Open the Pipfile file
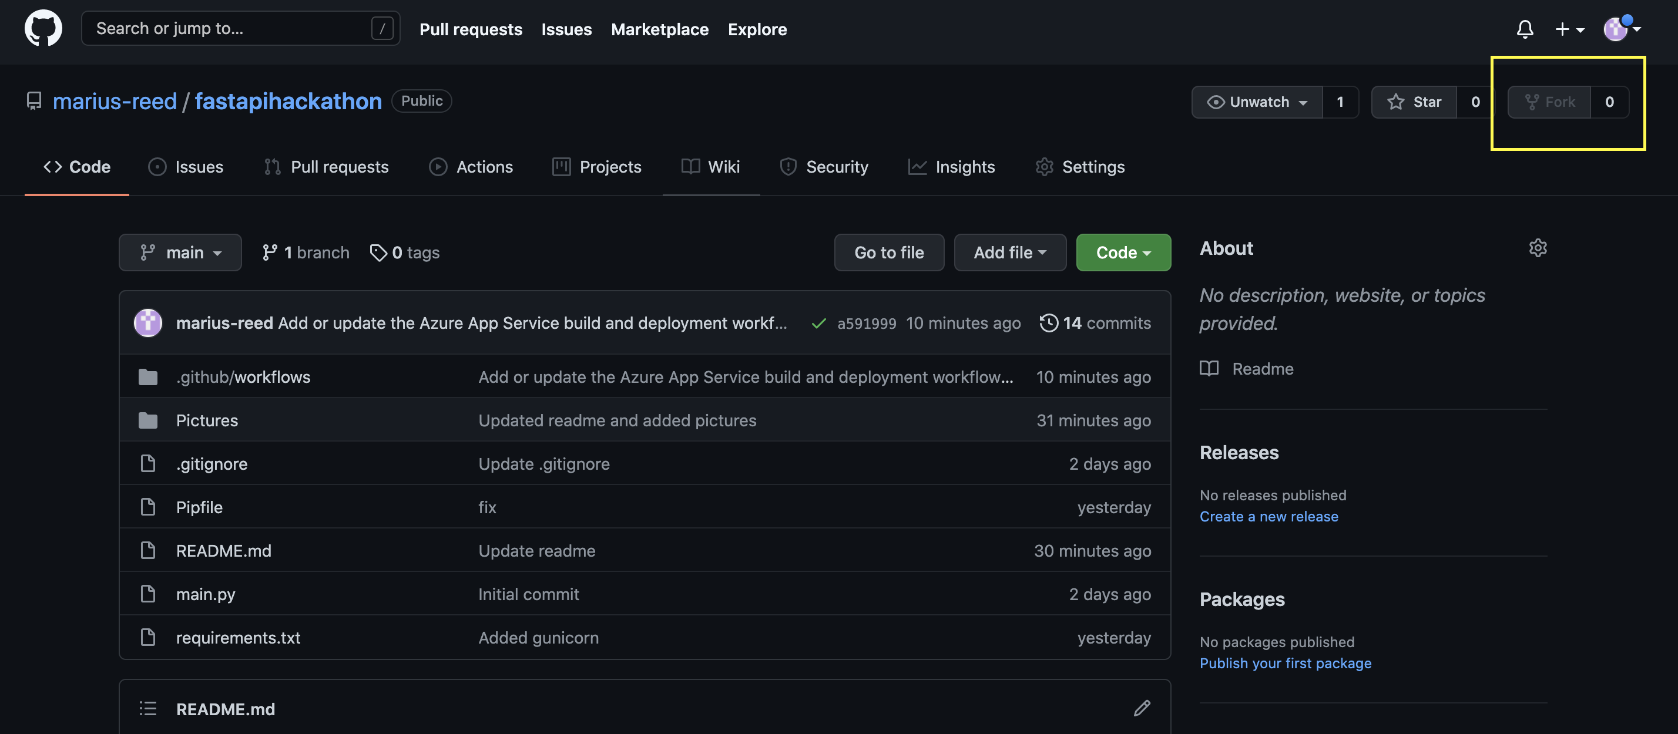 199,507
